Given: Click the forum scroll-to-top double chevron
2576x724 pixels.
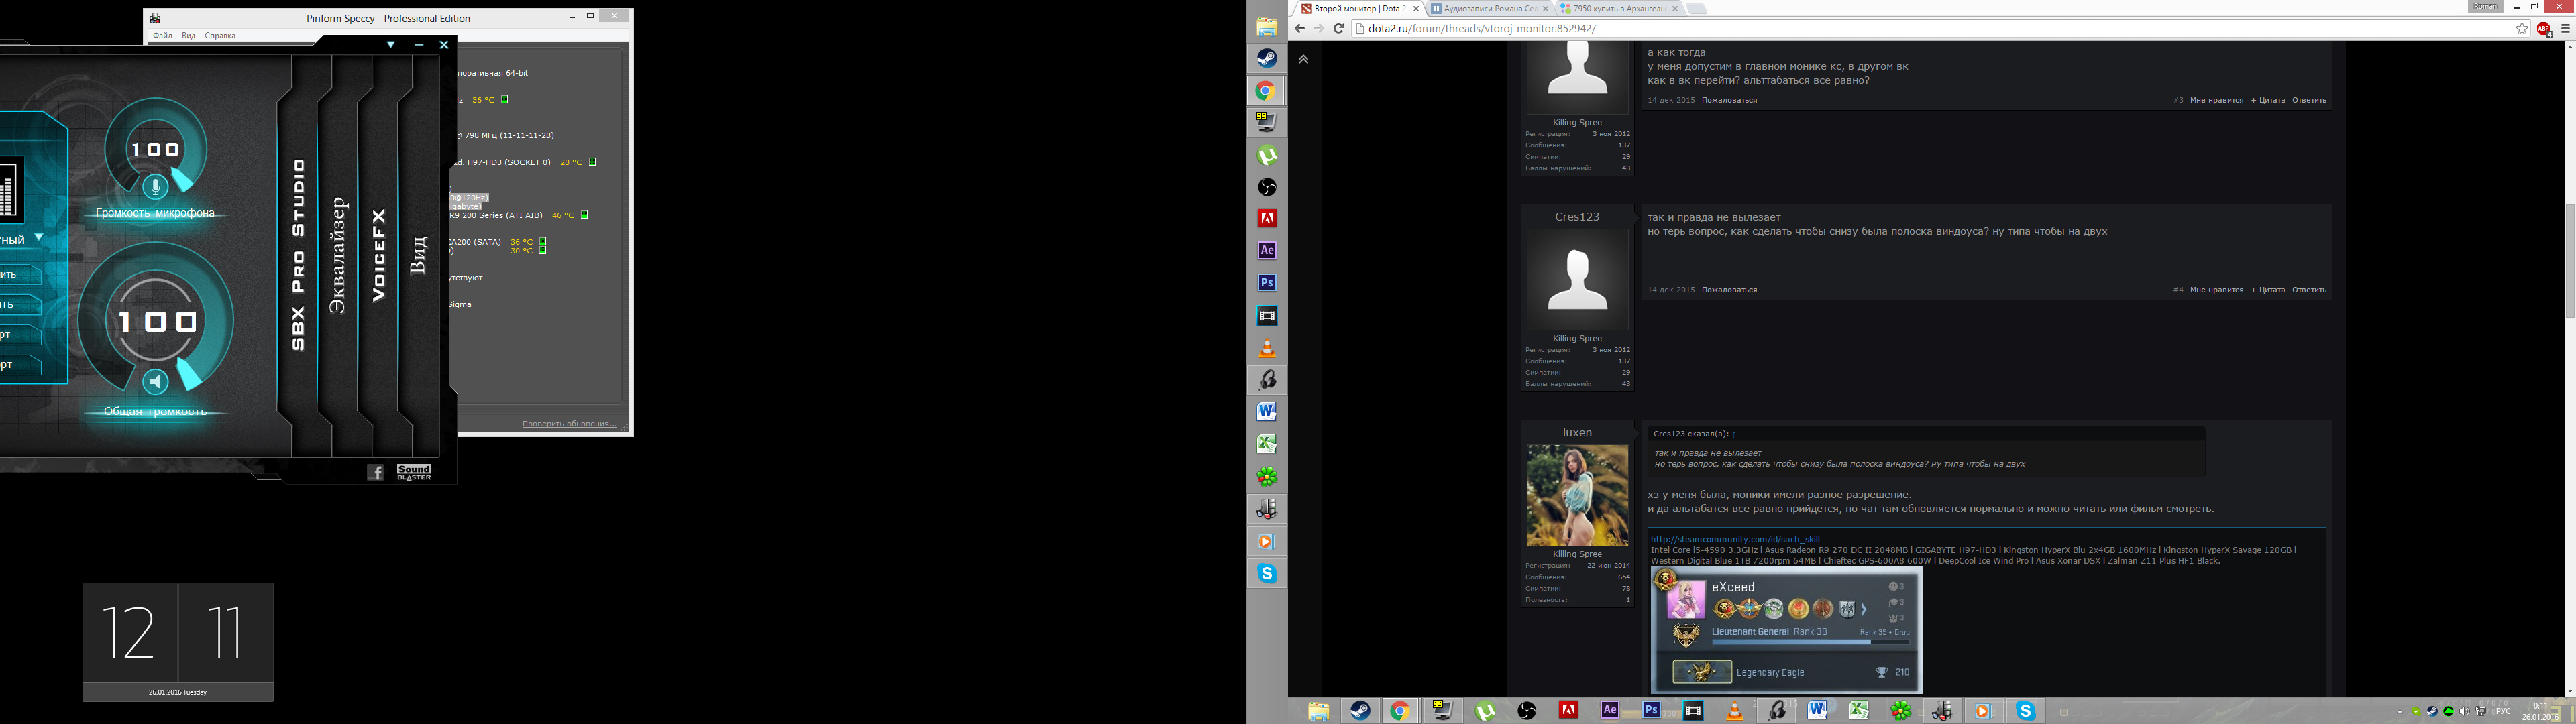Looking at the screenshot, I should pos(1303,60).
